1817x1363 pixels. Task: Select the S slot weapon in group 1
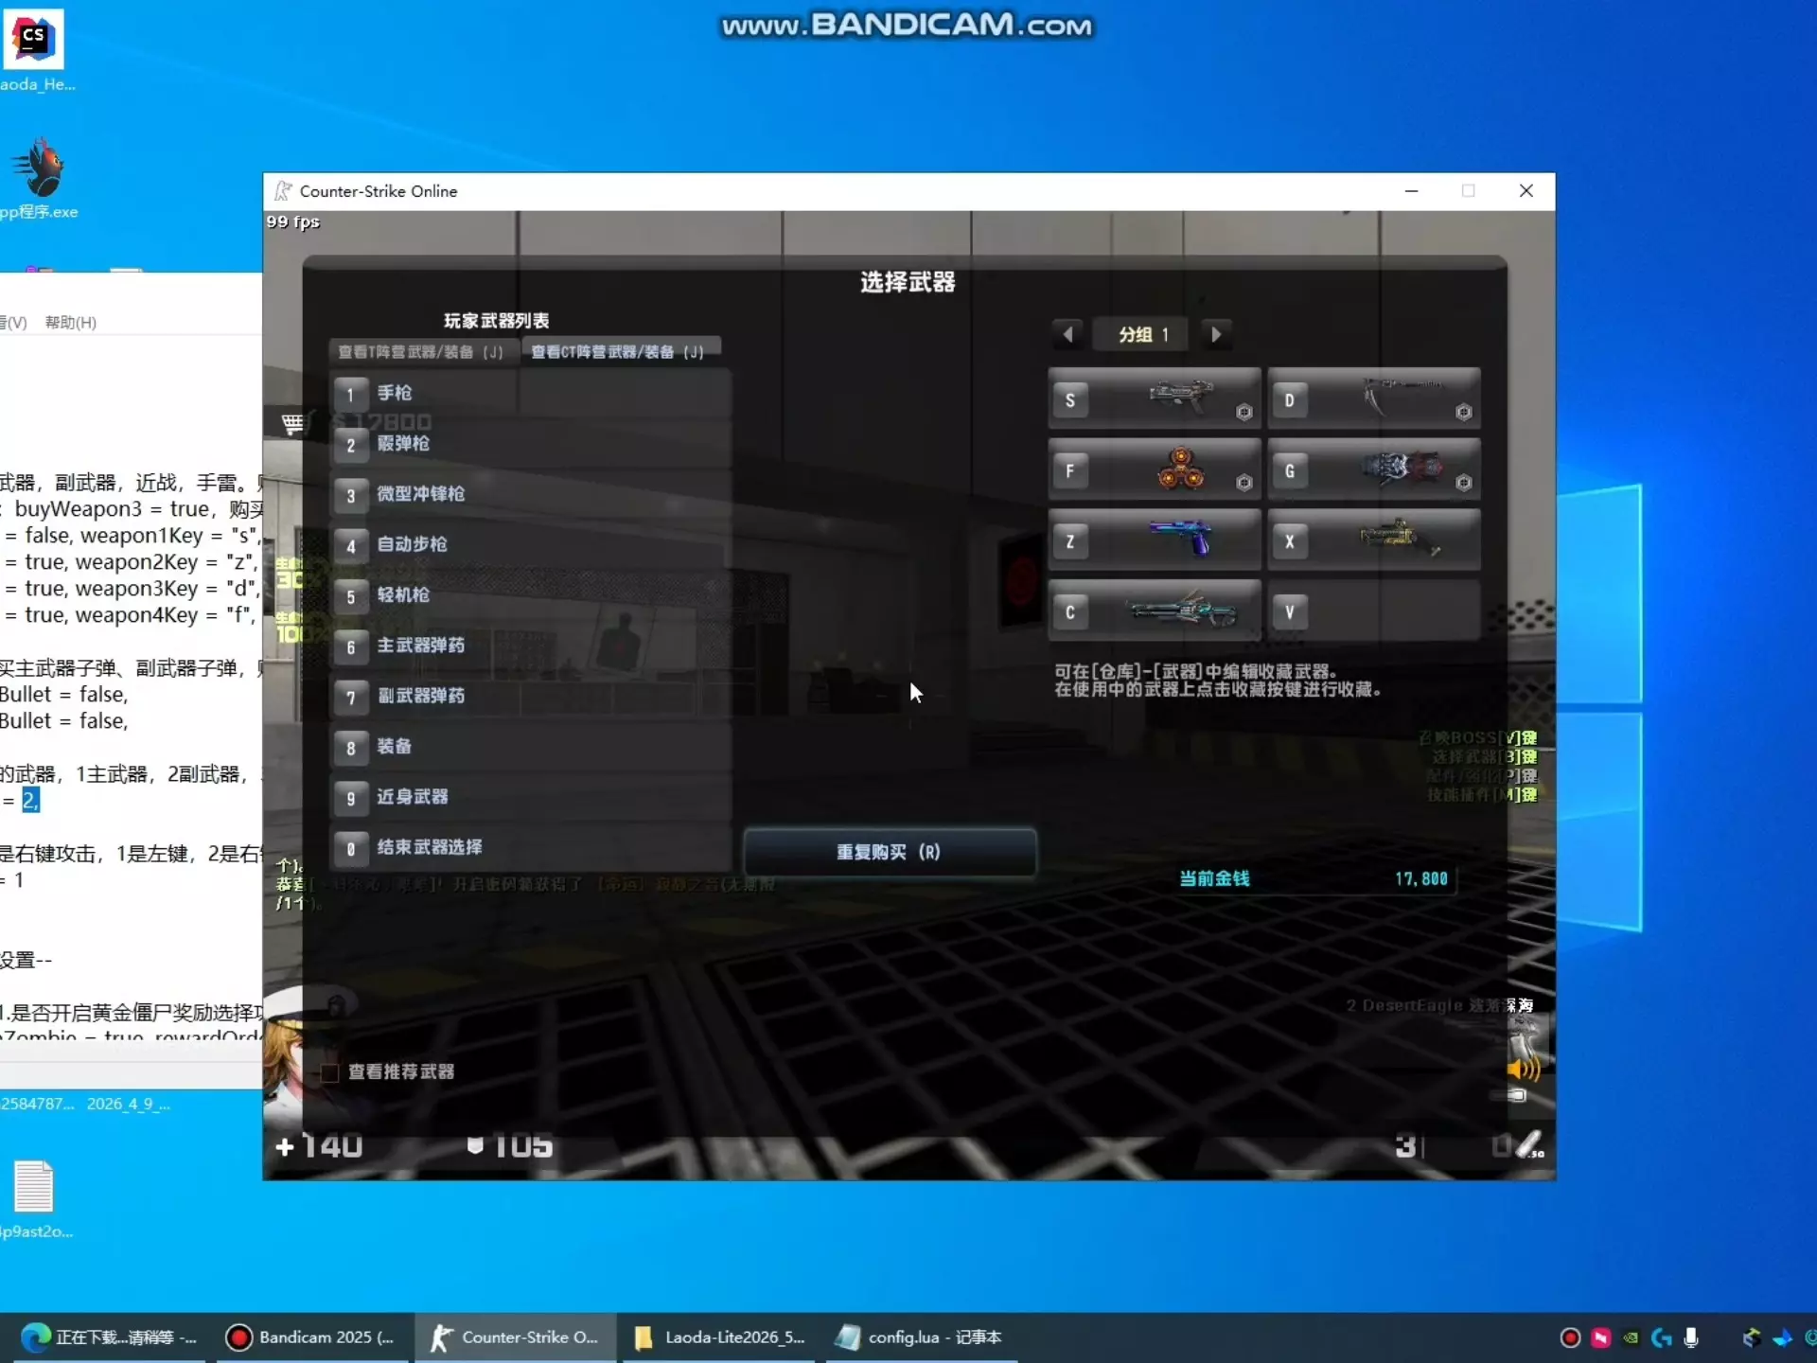pyautogui.click(x=1154, y=398)
